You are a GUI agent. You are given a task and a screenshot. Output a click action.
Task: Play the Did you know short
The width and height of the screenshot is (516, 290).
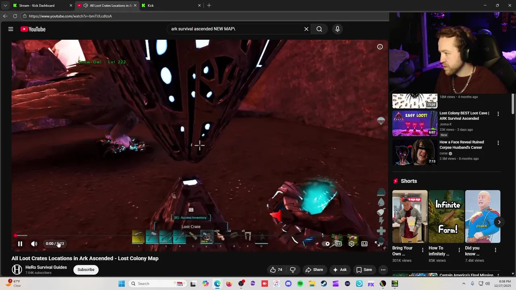483,217
